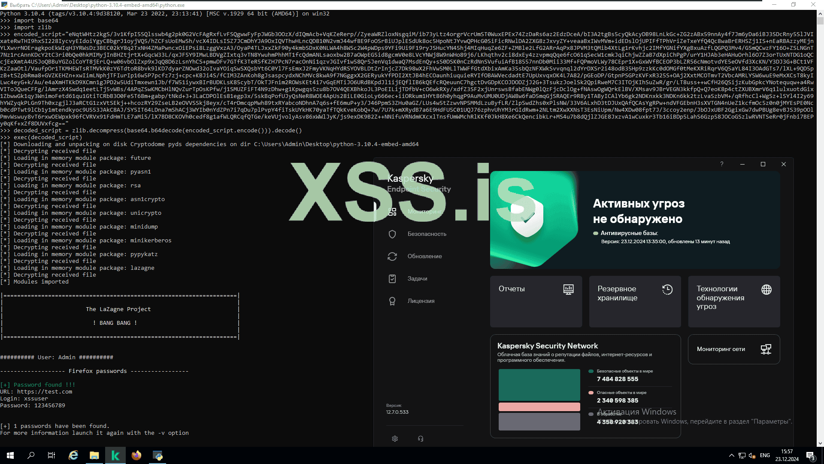
Task: Select the Update menu item
Action: [x=424, y=256]
